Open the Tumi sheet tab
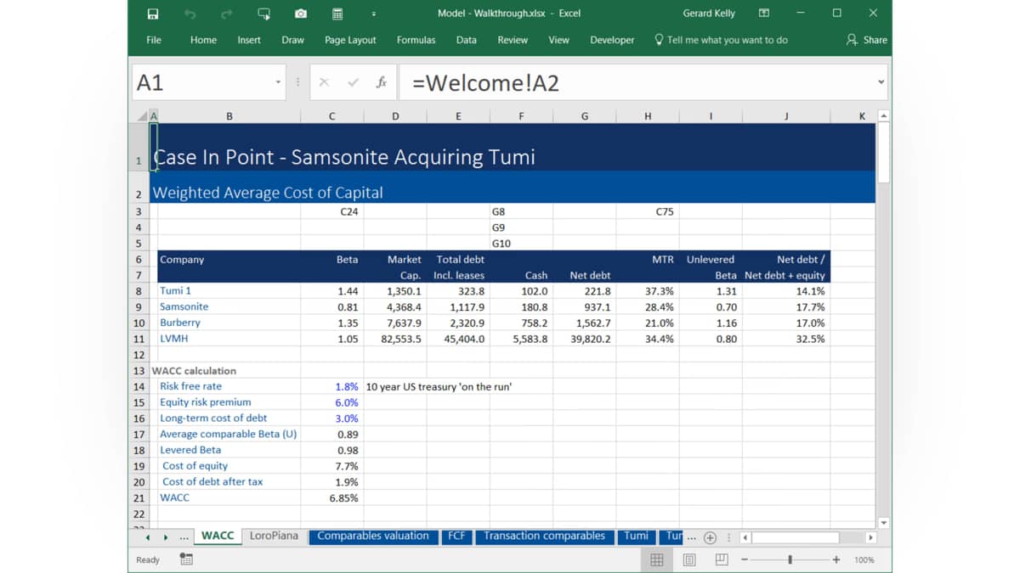The height and width of the screenshot is (573, 1020). tap(636, 536)
